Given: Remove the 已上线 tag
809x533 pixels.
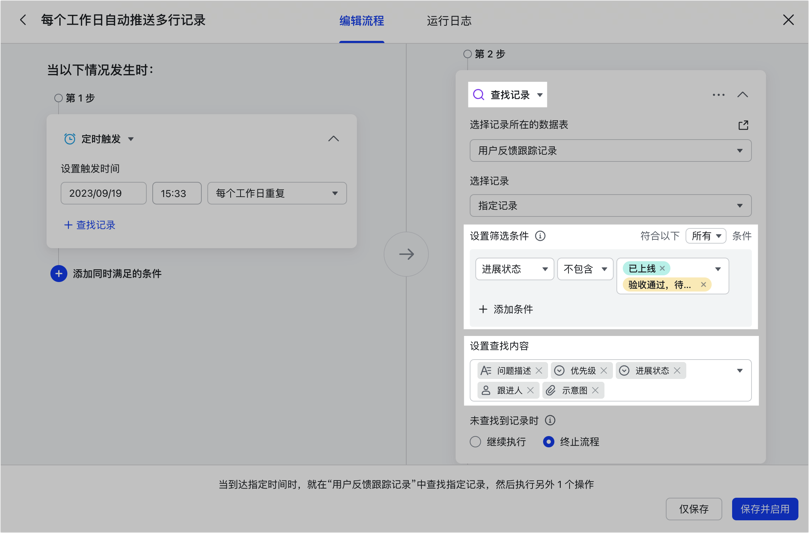Looking at the screenshot, I should [x=662, y=268].
